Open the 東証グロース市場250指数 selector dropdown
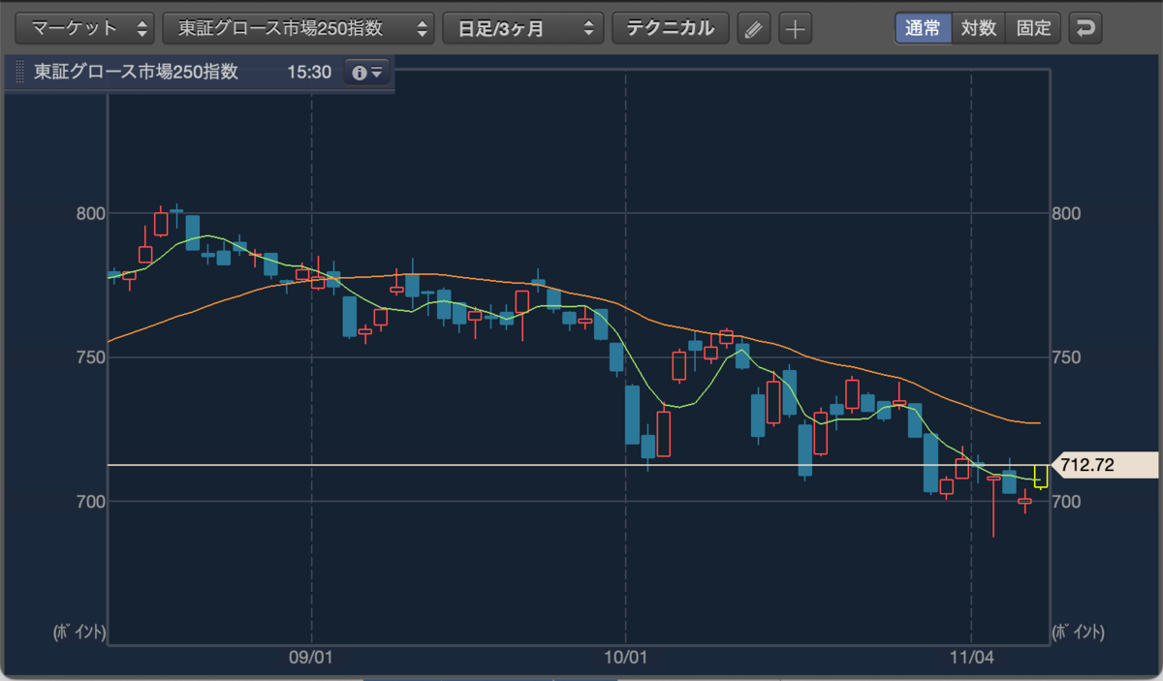Image resolution: width=1163 pixels, height=681 pixels. tap(299, 28)
